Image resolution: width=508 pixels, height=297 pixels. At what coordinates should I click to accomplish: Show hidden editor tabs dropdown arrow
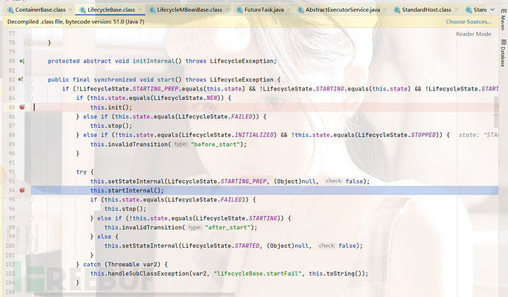coord(493,10)
